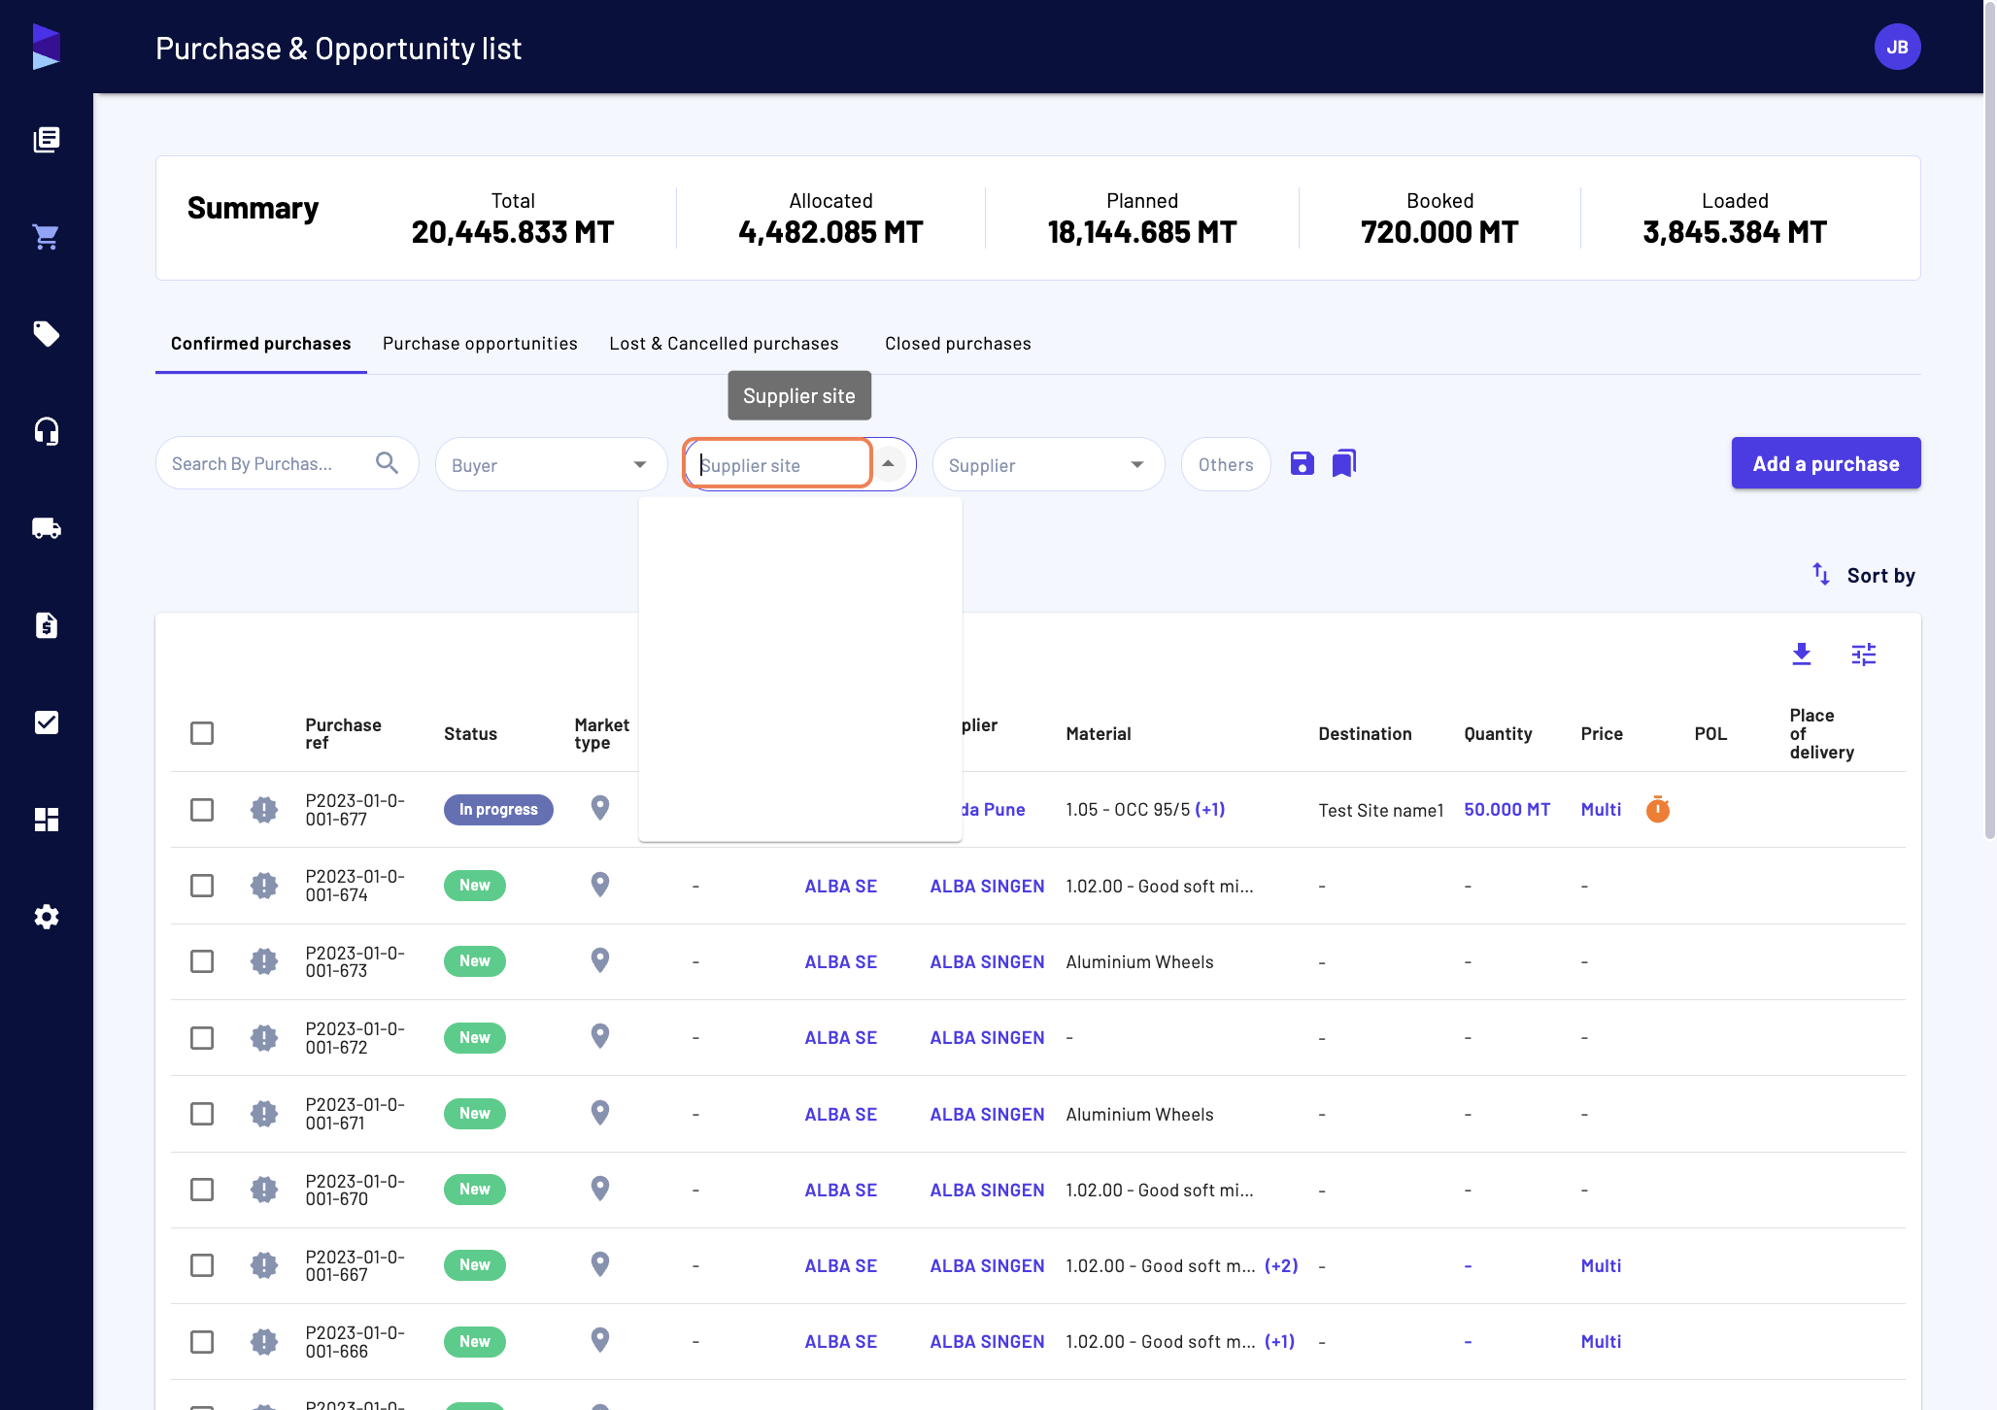1997x1410 pixels.
Task: Select the checkbox for P2023-01-0-001-677
Action: (202, 809)
